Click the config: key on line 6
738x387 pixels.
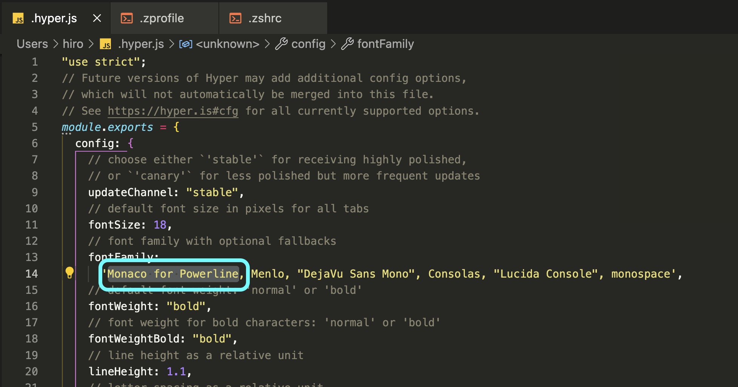(98, 143)
